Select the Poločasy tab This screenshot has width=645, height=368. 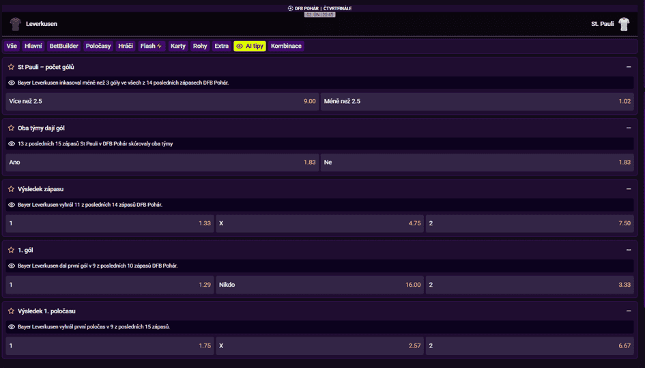click(x=98, y=46)
